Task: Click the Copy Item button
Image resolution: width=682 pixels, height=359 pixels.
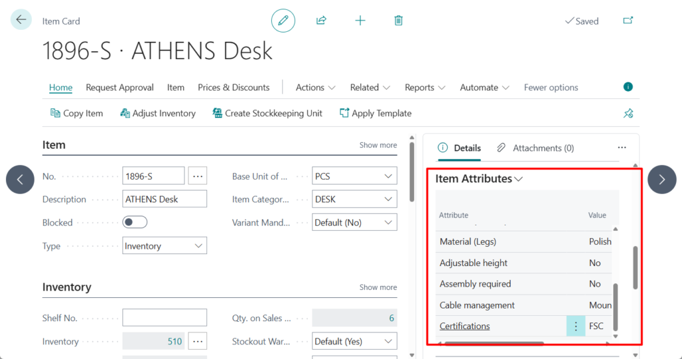Action: (77, 114)
